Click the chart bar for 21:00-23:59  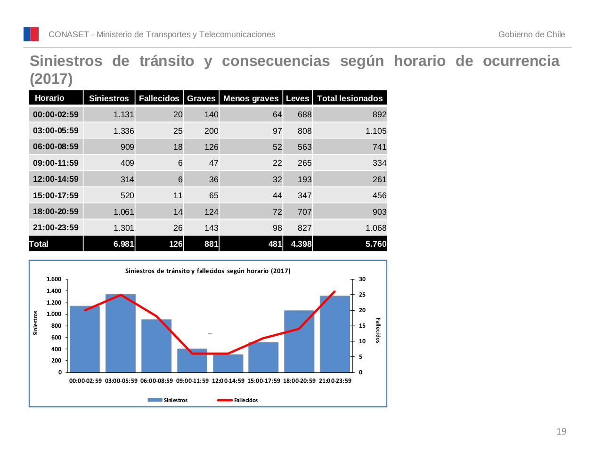click(335, 334)
